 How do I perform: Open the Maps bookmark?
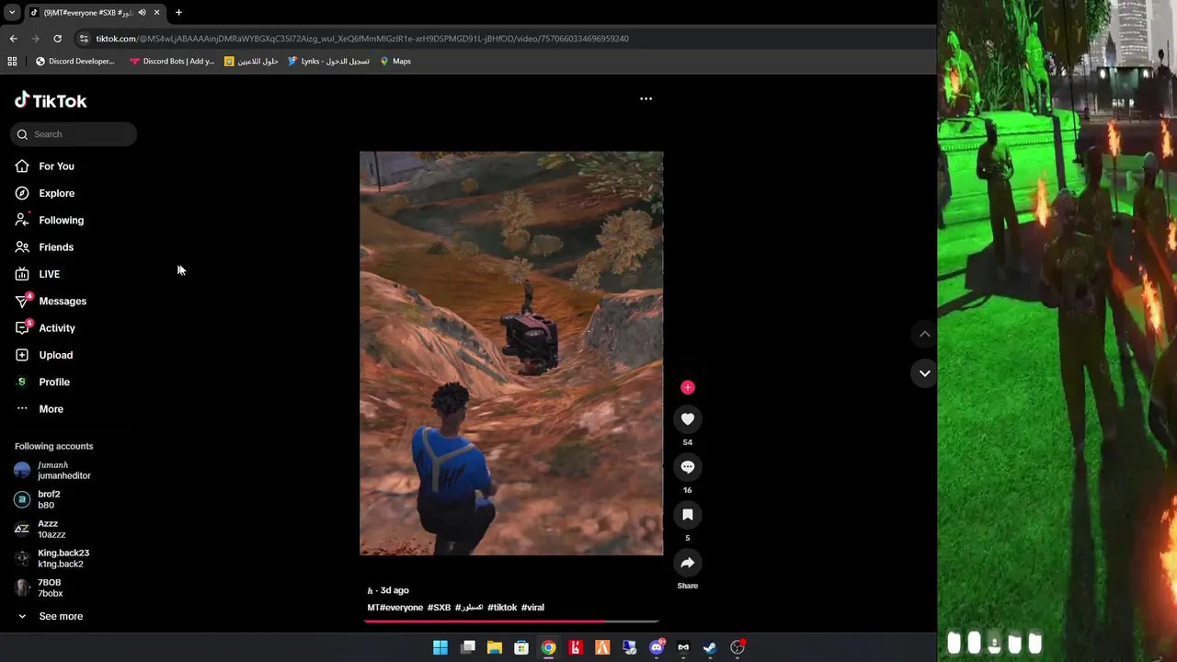(x=395, y=62)
